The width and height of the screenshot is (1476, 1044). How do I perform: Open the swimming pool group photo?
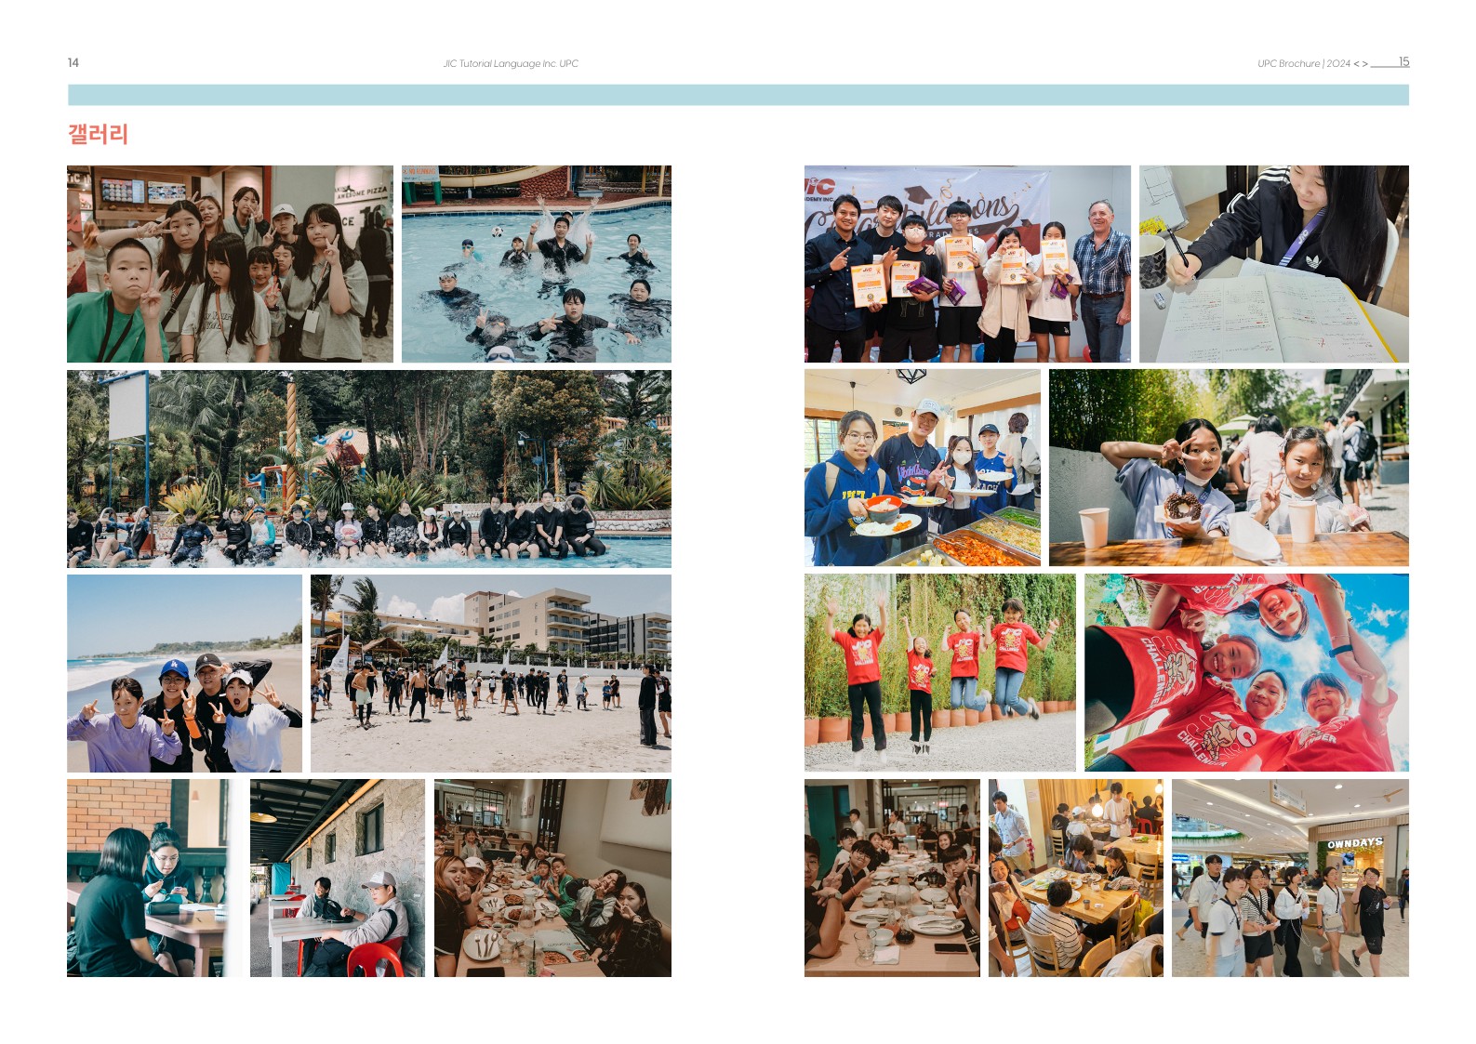coord(537,264)
